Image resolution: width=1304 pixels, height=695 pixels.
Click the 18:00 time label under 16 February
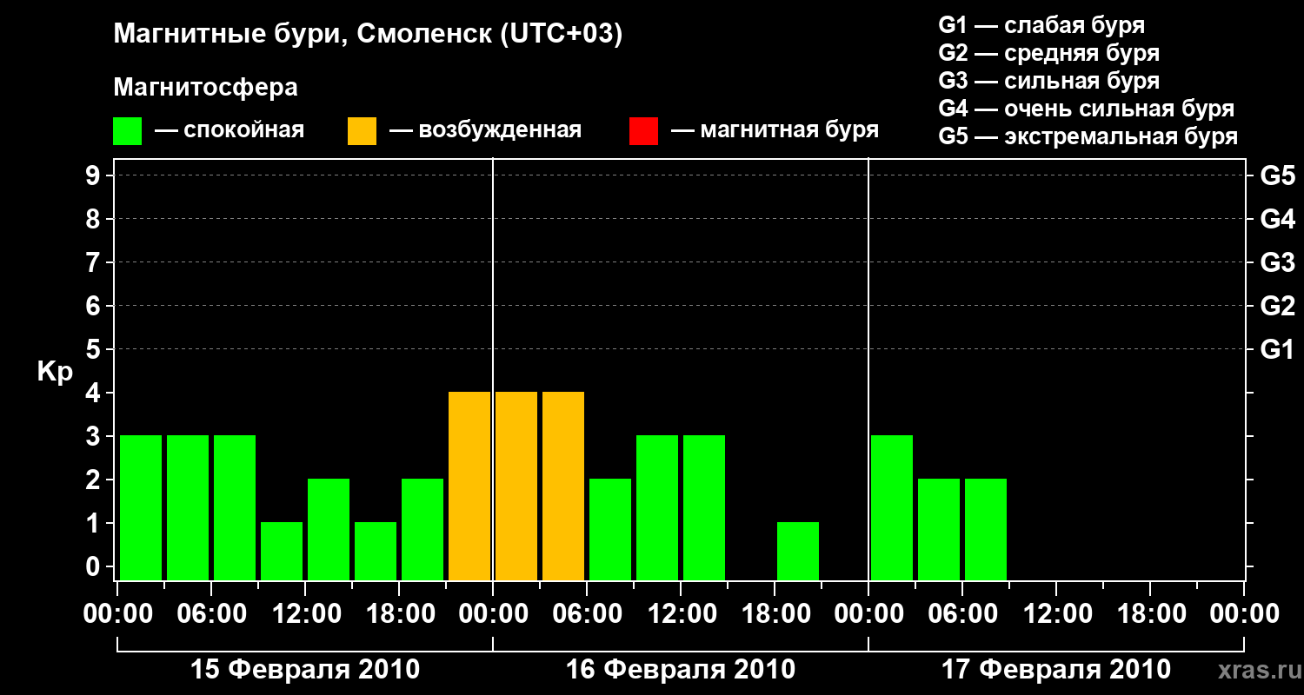pyautogui.click(x=775, y=614)
